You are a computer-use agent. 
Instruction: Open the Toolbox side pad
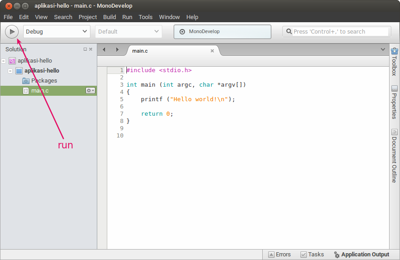click(x=395, y=62)
